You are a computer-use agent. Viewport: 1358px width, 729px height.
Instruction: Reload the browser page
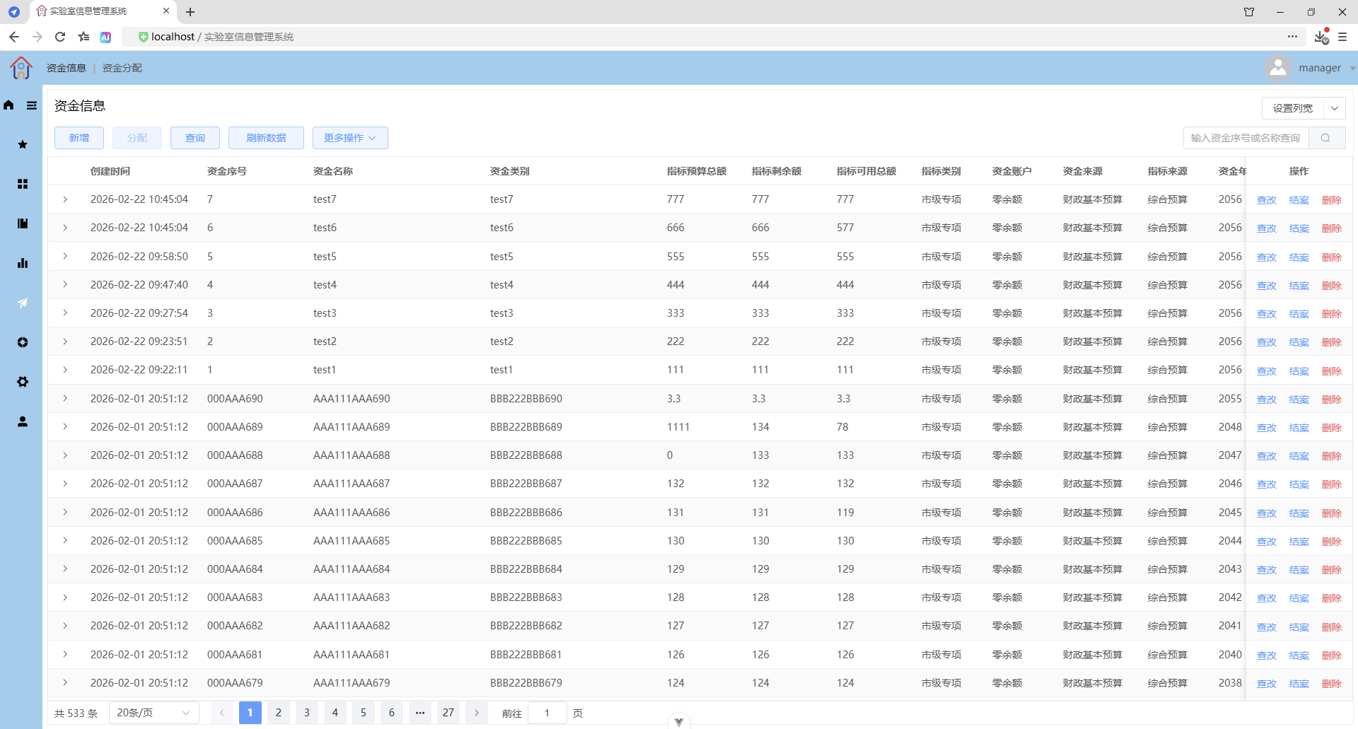pyautogui.click(x=60, y=37)
